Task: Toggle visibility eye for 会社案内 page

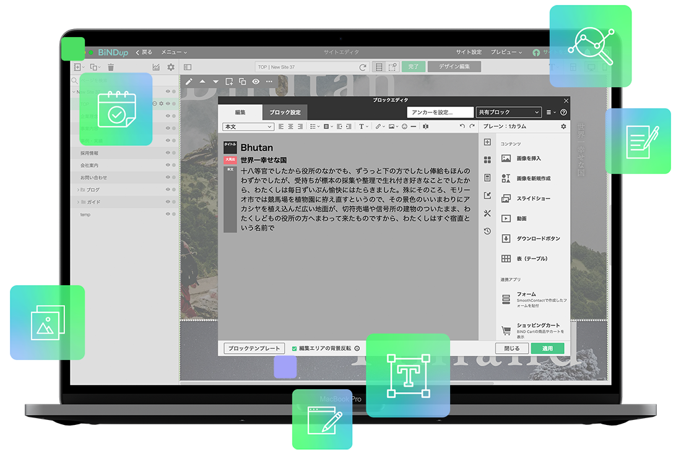Action: [x=168, y=165]
